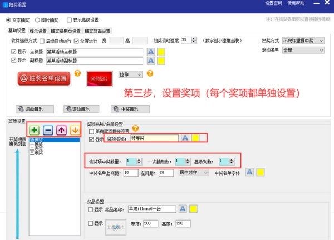Select 三等奖 in the prize list
The image size is (334, 240).
[x=36, y=153]
